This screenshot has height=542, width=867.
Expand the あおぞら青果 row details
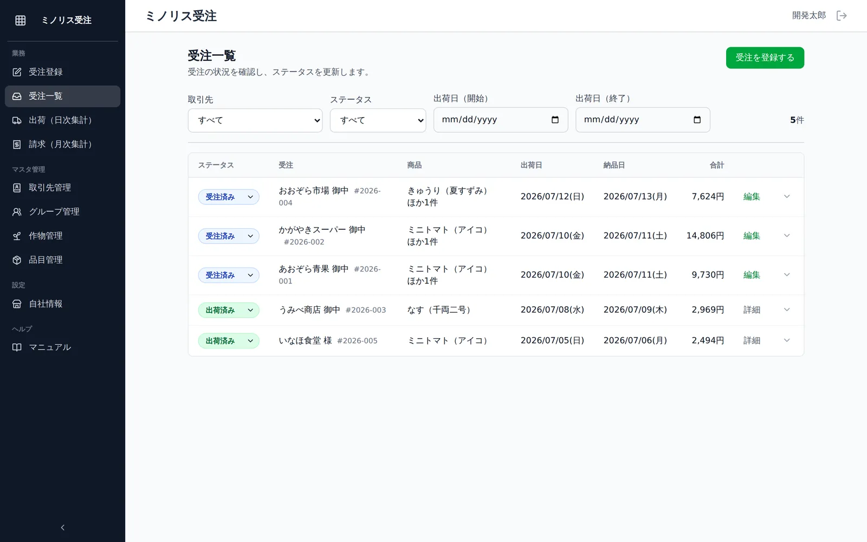[x=787, y=275]
